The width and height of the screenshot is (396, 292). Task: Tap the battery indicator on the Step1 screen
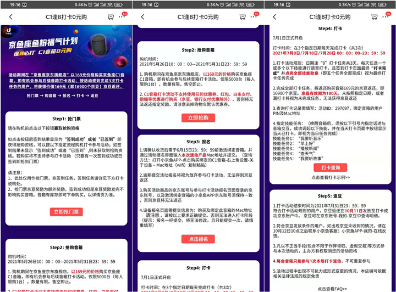118,4
